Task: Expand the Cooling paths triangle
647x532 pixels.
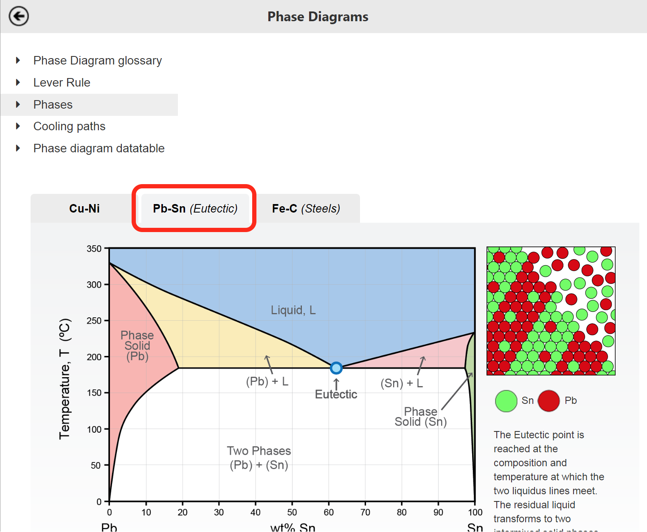Action: [x=18, y=126]
